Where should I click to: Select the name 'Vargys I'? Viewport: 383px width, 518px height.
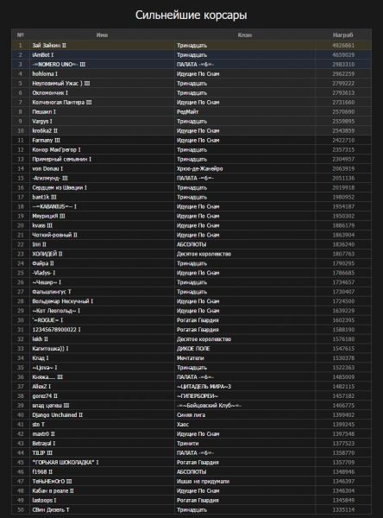pyautogui.click(x=42, y=121)
